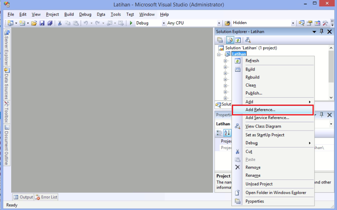
Task: Open the Project menu
Action: (52, 14)
